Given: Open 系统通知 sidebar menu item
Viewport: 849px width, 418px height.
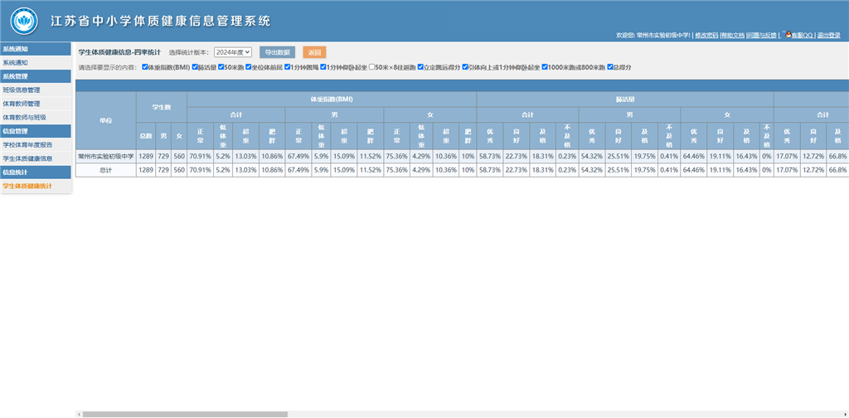Looking at the screenshot, I should pos(15,62).
